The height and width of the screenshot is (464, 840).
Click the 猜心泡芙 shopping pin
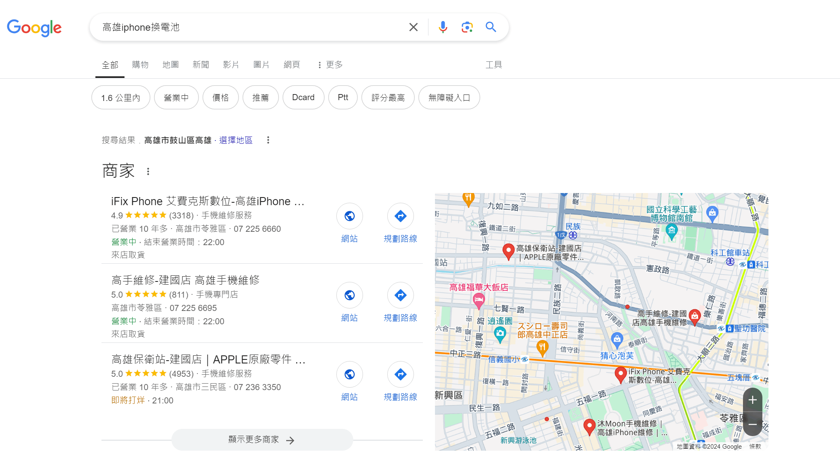click(617, 340)
